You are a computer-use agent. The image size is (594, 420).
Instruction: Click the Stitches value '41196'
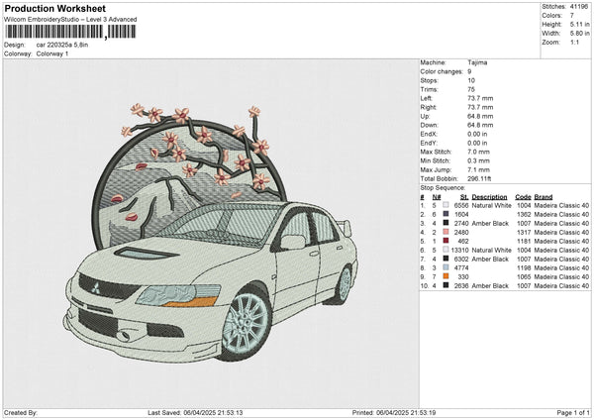pos(579,7)
